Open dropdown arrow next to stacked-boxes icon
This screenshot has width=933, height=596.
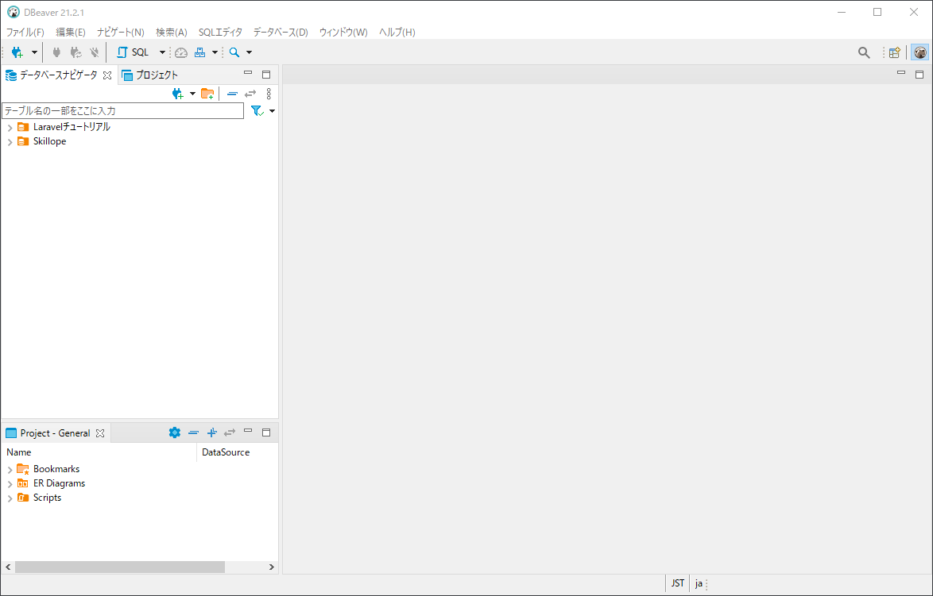coord(215,52)
